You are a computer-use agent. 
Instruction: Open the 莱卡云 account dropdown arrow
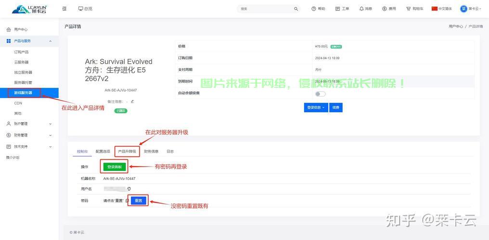(480, 9)
